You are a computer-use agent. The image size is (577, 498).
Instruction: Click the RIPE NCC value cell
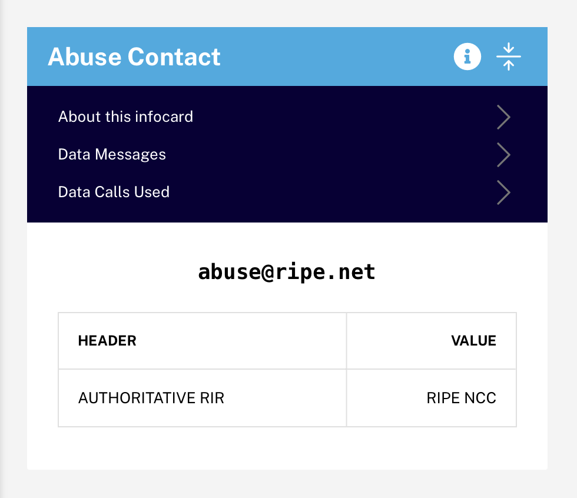(x=431, y=398)
